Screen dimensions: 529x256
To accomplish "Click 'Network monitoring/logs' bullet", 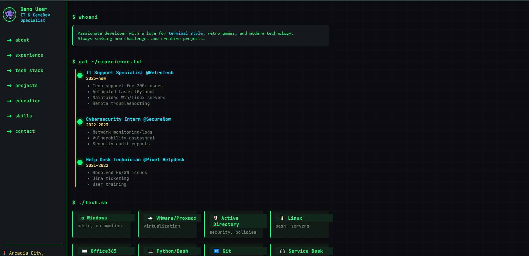I will coord(122,132).
